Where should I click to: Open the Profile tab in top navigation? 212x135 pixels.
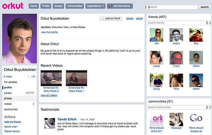(46, 6)
